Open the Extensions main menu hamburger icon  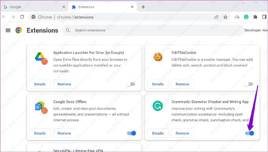coord(8,30)
